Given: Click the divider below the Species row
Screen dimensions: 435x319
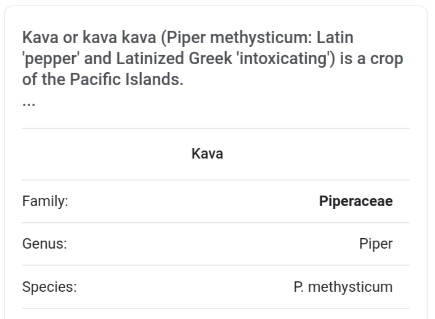Looking at the screenshot, I should [216, 308].
